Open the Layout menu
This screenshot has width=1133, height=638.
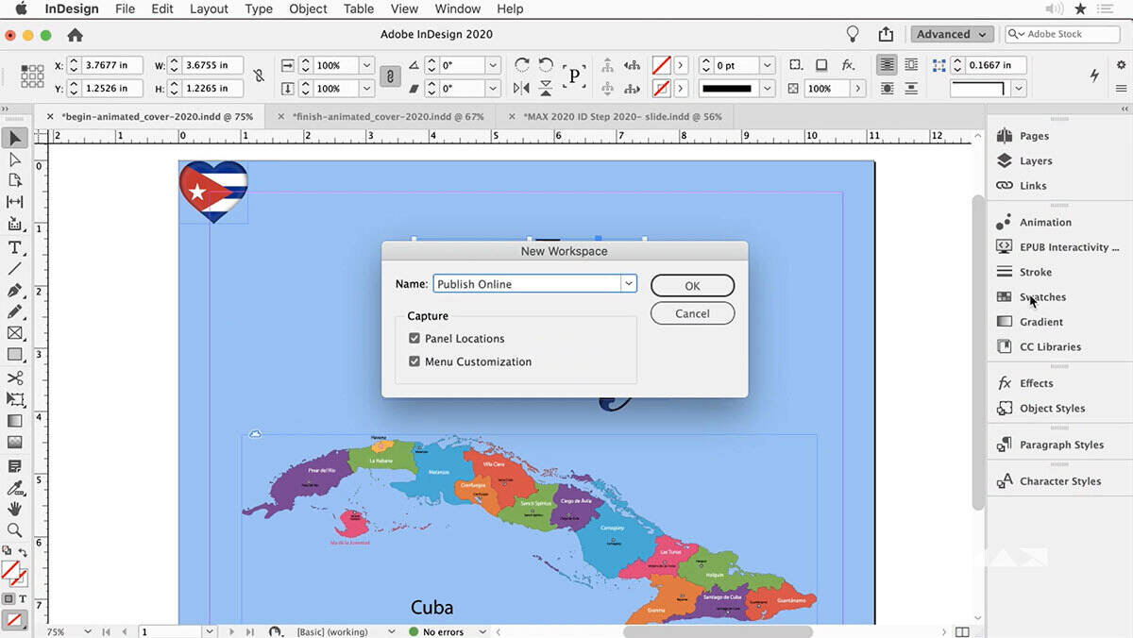pyautogui.click(x=209, y=8)
